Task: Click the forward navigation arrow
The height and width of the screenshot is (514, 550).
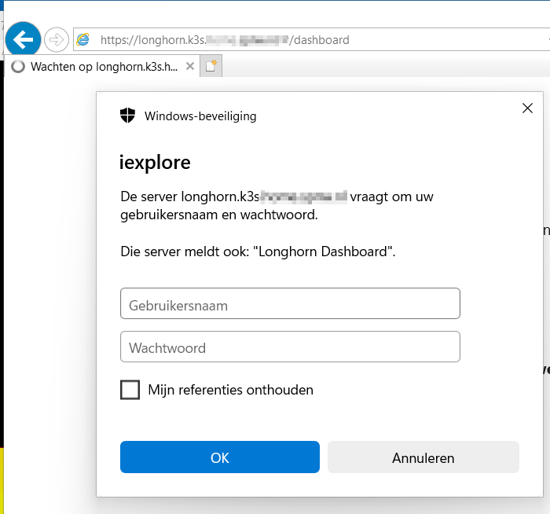Action: click(x=56, y=39)
